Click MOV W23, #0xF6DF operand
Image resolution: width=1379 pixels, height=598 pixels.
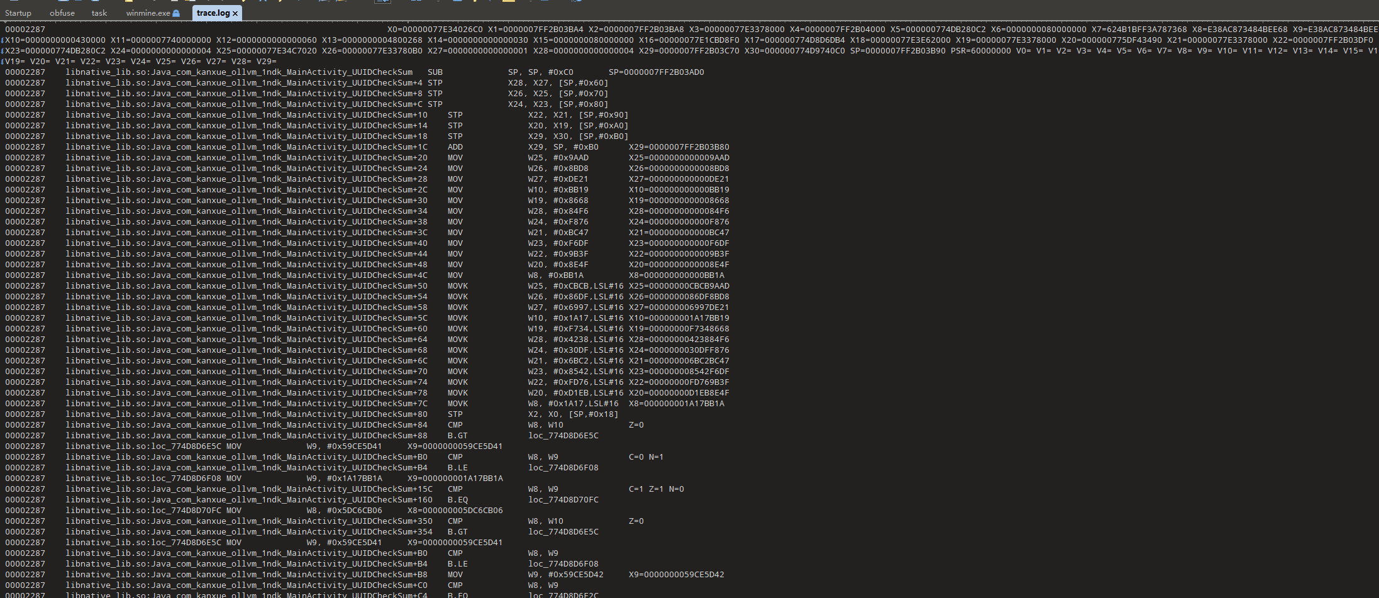click(558, 243)
